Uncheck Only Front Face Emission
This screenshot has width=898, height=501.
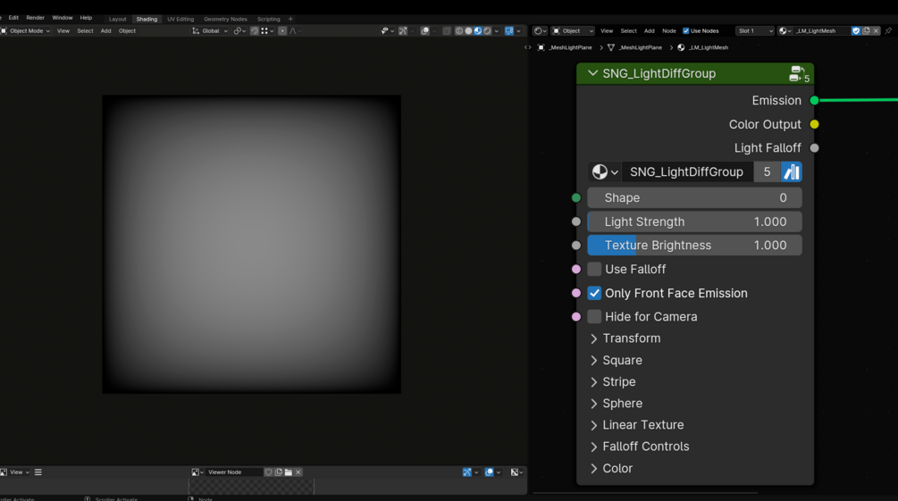(x=594, y=293)
